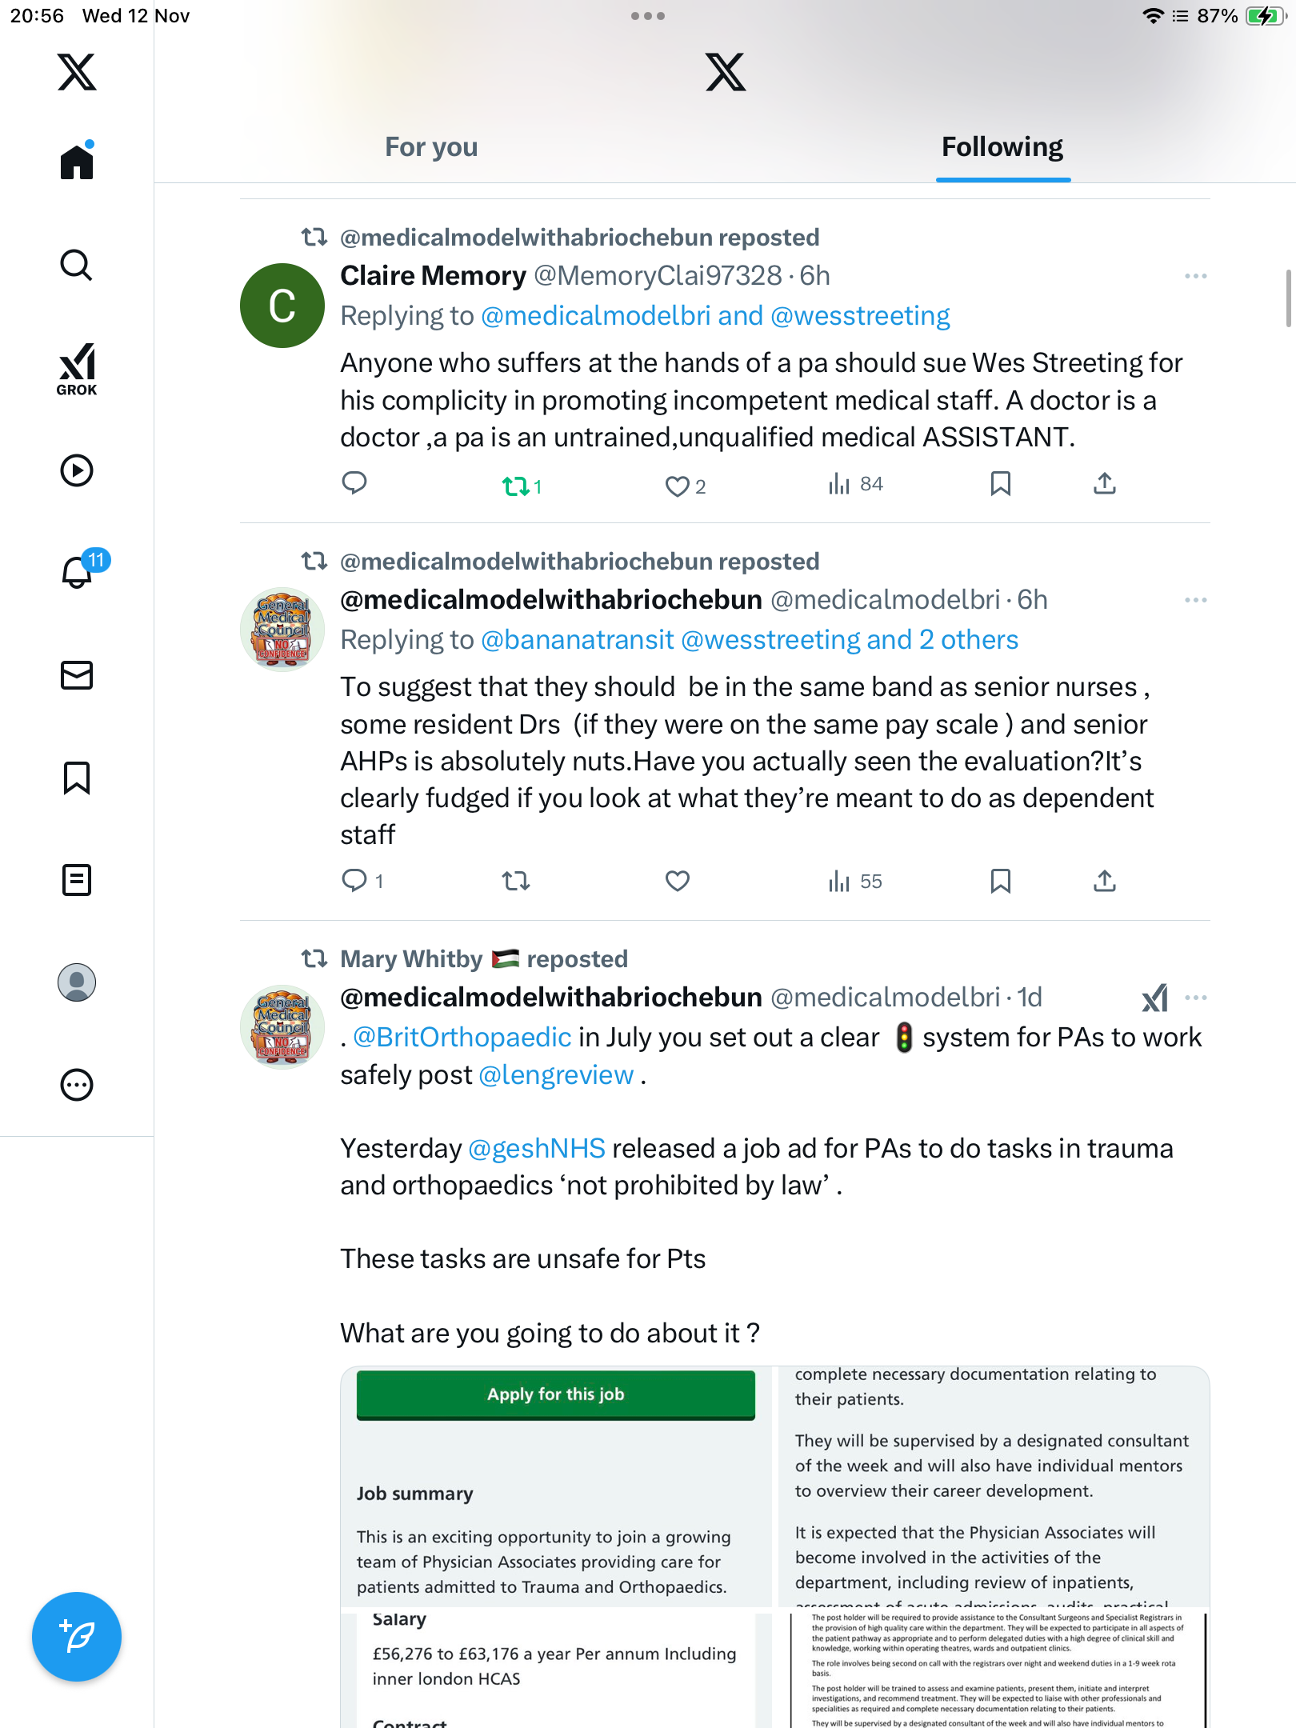
Task: Open Bookmarks in the sidebar
Action: point(77,778)
